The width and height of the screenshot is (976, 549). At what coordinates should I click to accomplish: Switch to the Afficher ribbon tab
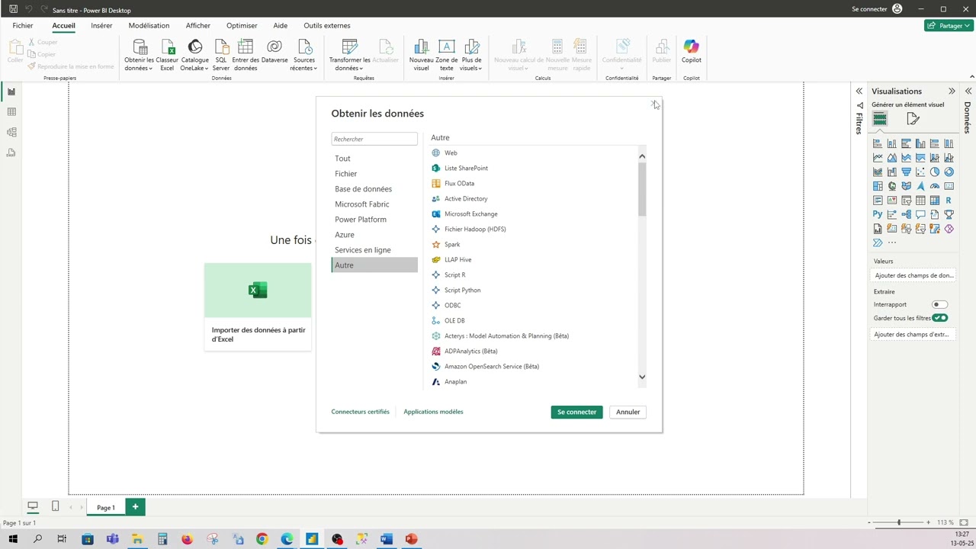tap(198, 25)
